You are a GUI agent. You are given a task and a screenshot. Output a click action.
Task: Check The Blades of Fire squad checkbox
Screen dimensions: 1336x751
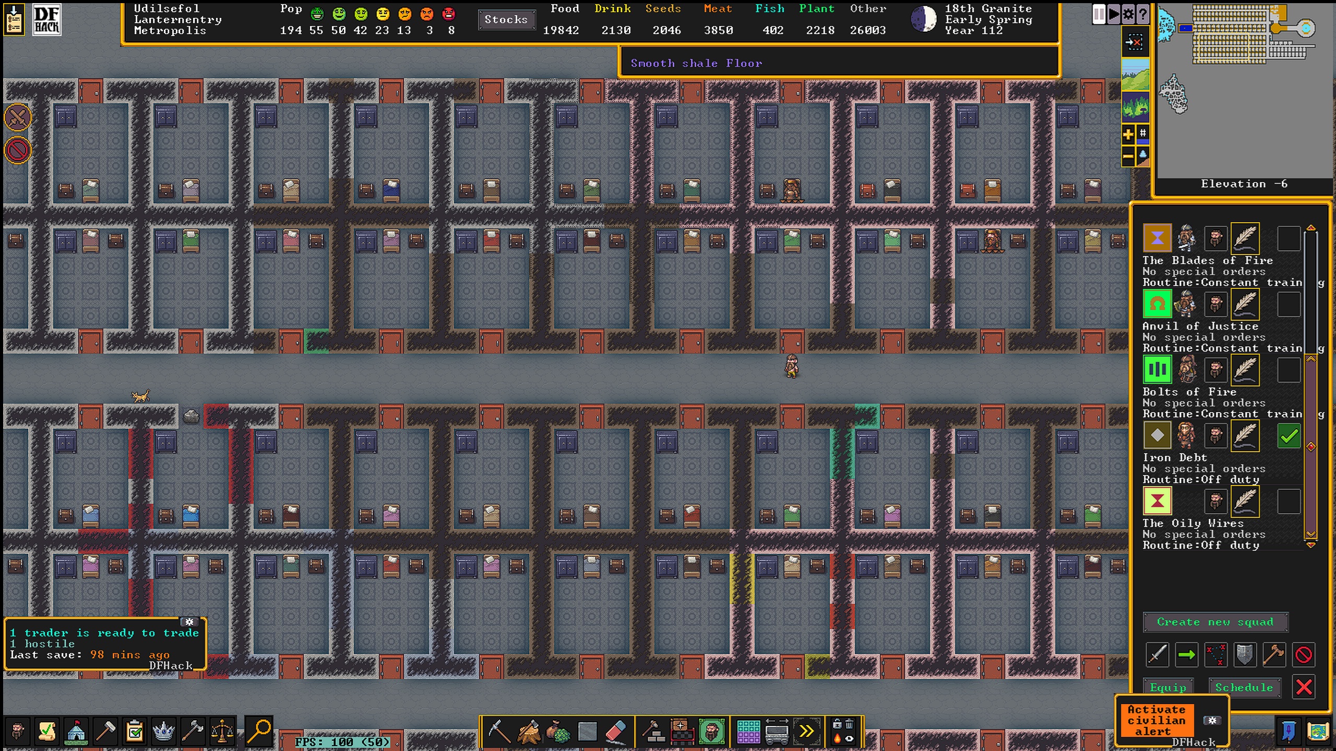1289,238
